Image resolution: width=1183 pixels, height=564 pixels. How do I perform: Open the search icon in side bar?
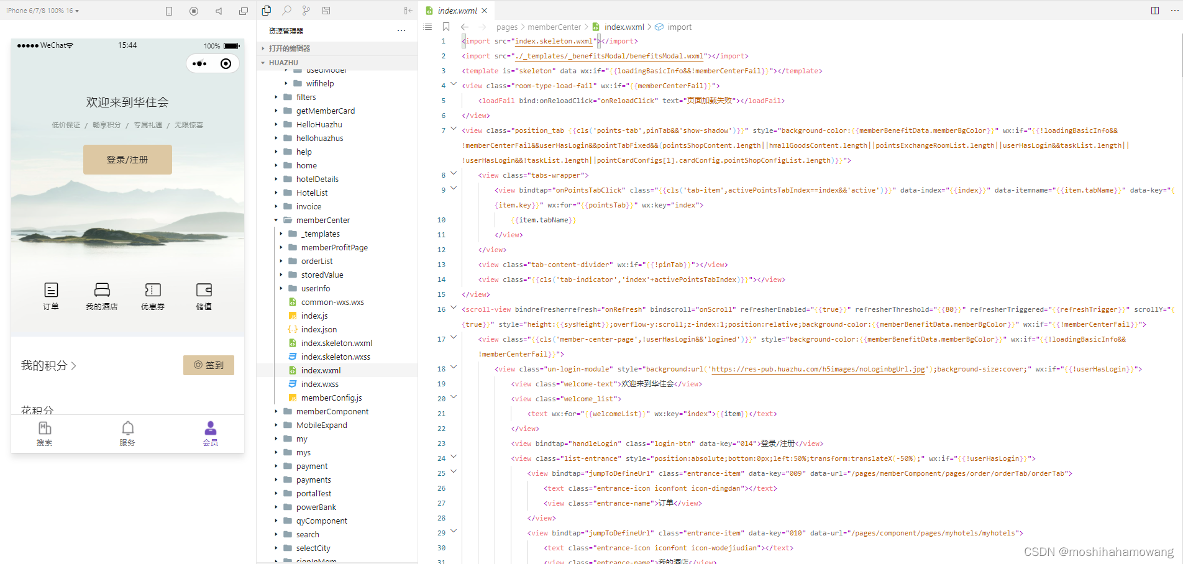286,10
